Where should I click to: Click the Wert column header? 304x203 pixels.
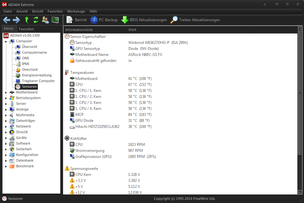point(188,30)
